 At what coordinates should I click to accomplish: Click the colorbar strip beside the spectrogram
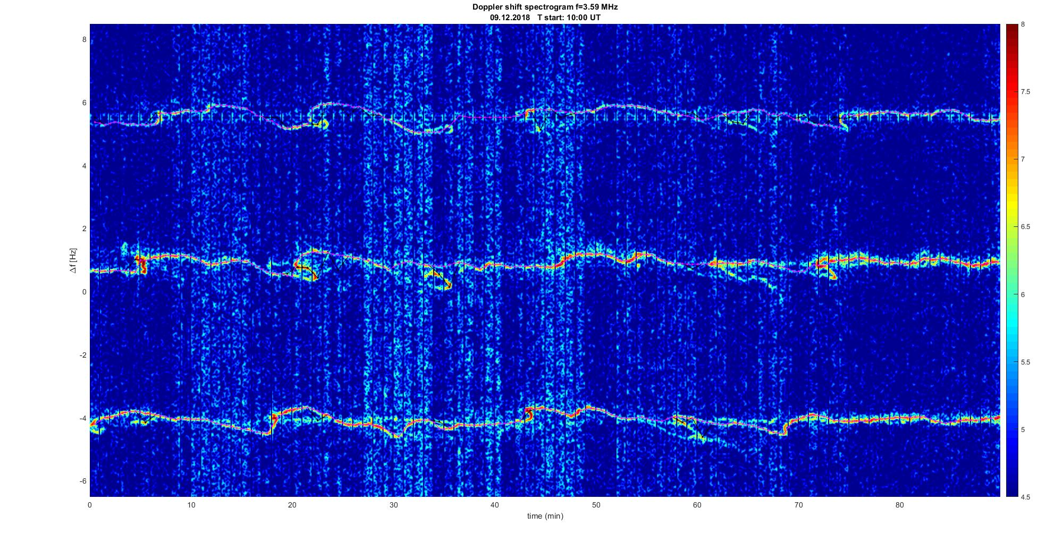click(x=1011, y=261)
